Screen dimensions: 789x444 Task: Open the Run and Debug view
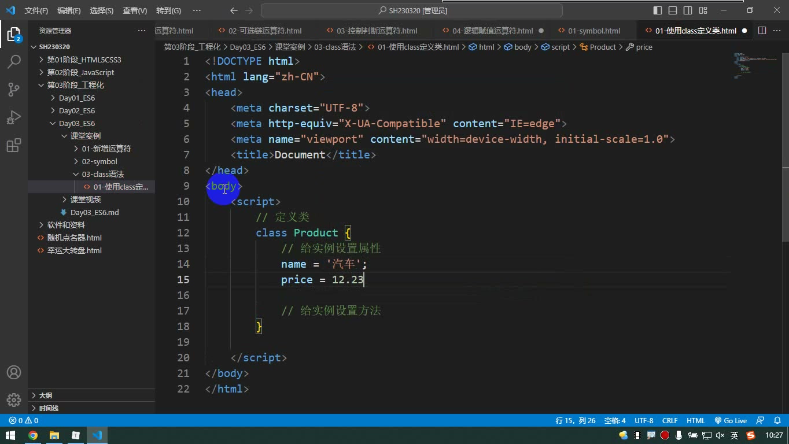[14, 117]
